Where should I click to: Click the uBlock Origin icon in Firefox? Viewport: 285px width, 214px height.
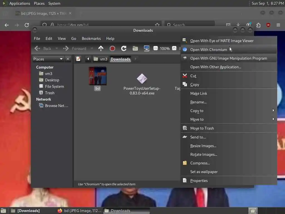point(268,25)
